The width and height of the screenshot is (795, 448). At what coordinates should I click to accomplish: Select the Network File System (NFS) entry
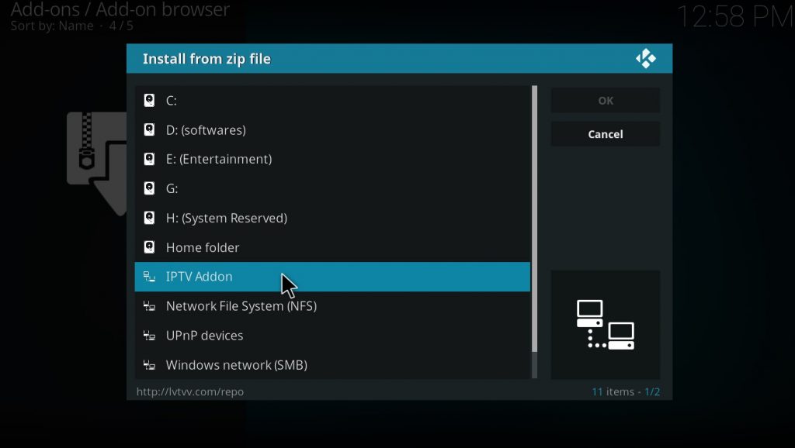(332, 305)
